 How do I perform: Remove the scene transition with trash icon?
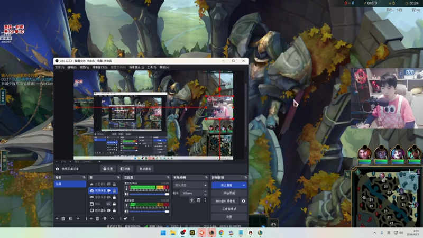click(x=199, y=200)
